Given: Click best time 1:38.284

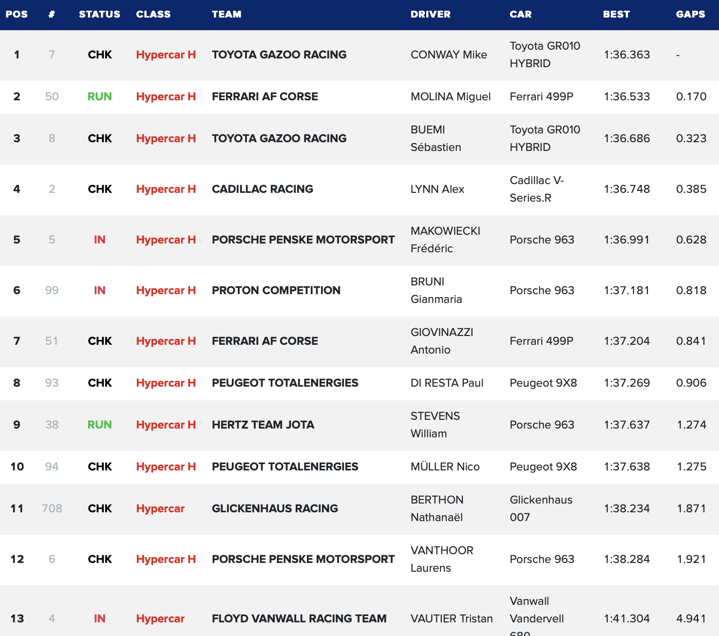Looking at the screenshot, I should coord(627,559).
